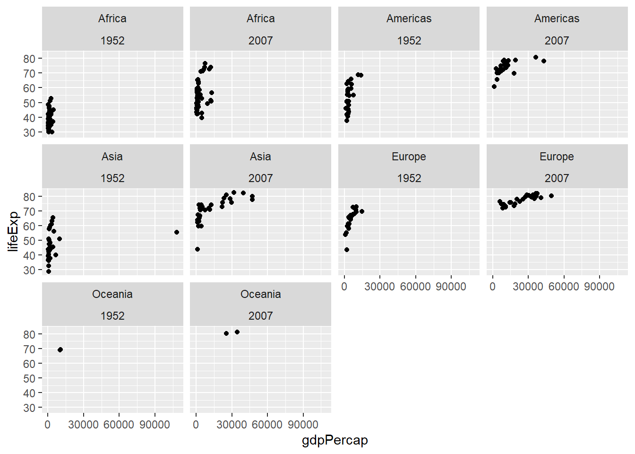Select the Oceania 2007 facet strip label
Image resolution: width=635 pixels, height=454 pixels.
tap(260, 305)
